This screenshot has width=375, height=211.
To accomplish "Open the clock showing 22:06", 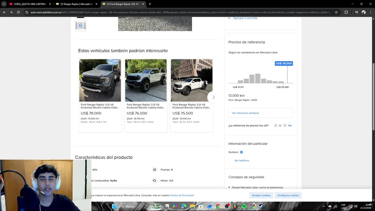I will (x=366, y=206).
